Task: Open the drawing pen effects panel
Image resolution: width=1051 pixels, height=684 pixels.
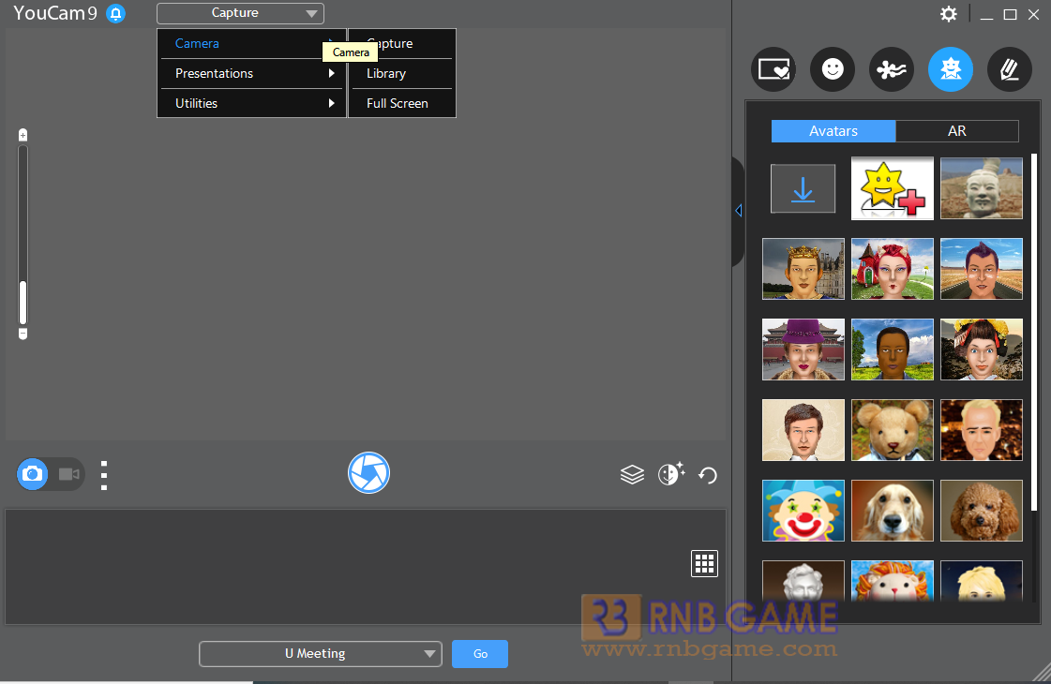Action: coord(1010,69)
